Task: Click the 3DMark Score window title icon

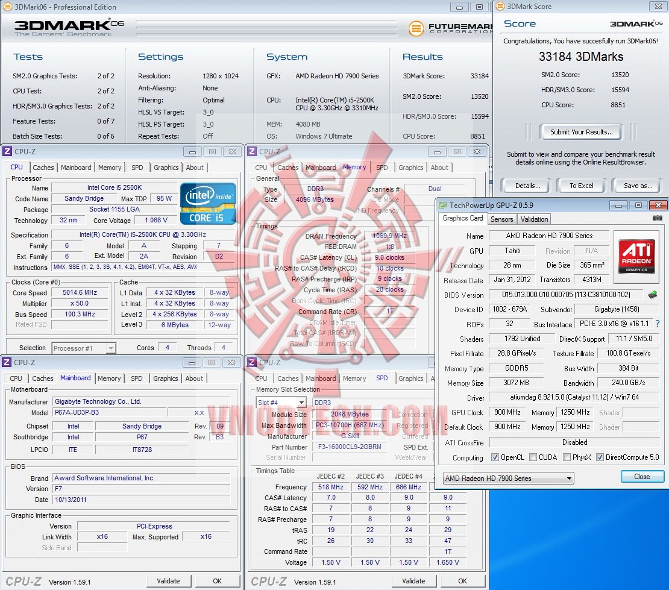Action: click(x=500, y=7)
